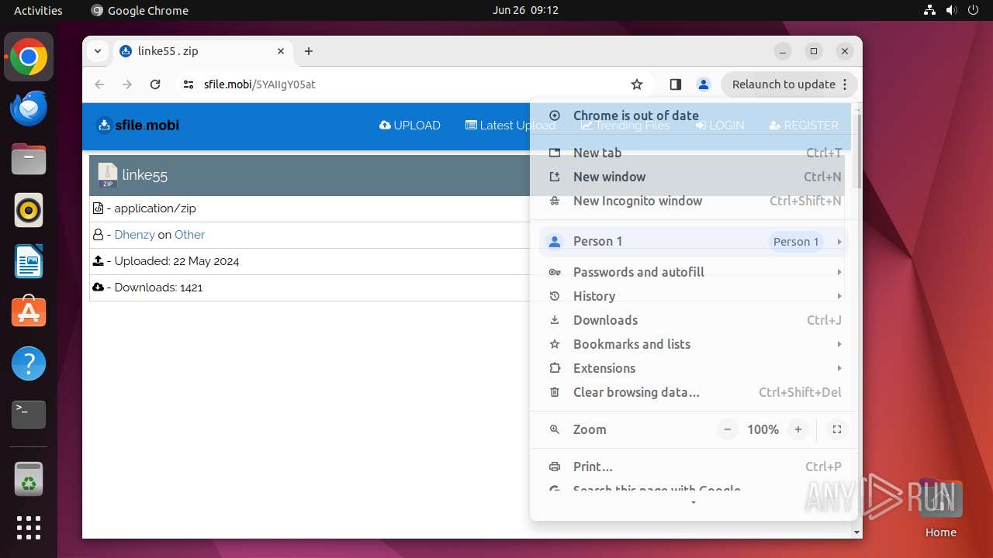Click the sfile.mobi logo

(x=137, y=125)
